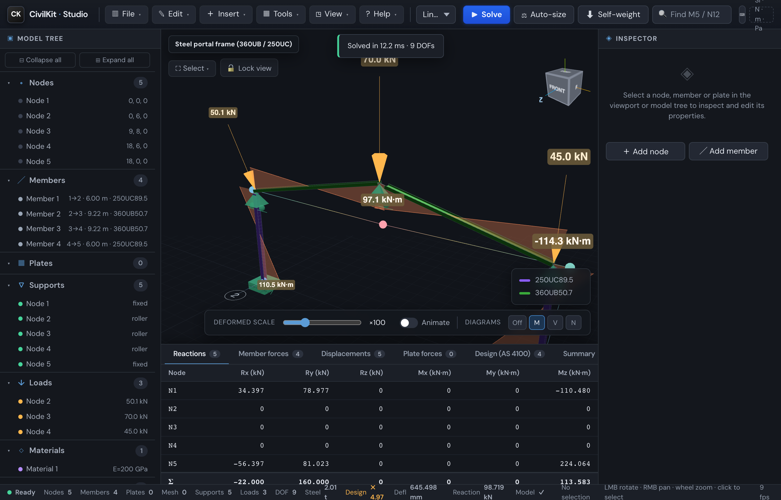Click the Add node button
Image resolution: width=781 pixels, height=500 pixels.
pyautogui.click(x=645, y=151)
